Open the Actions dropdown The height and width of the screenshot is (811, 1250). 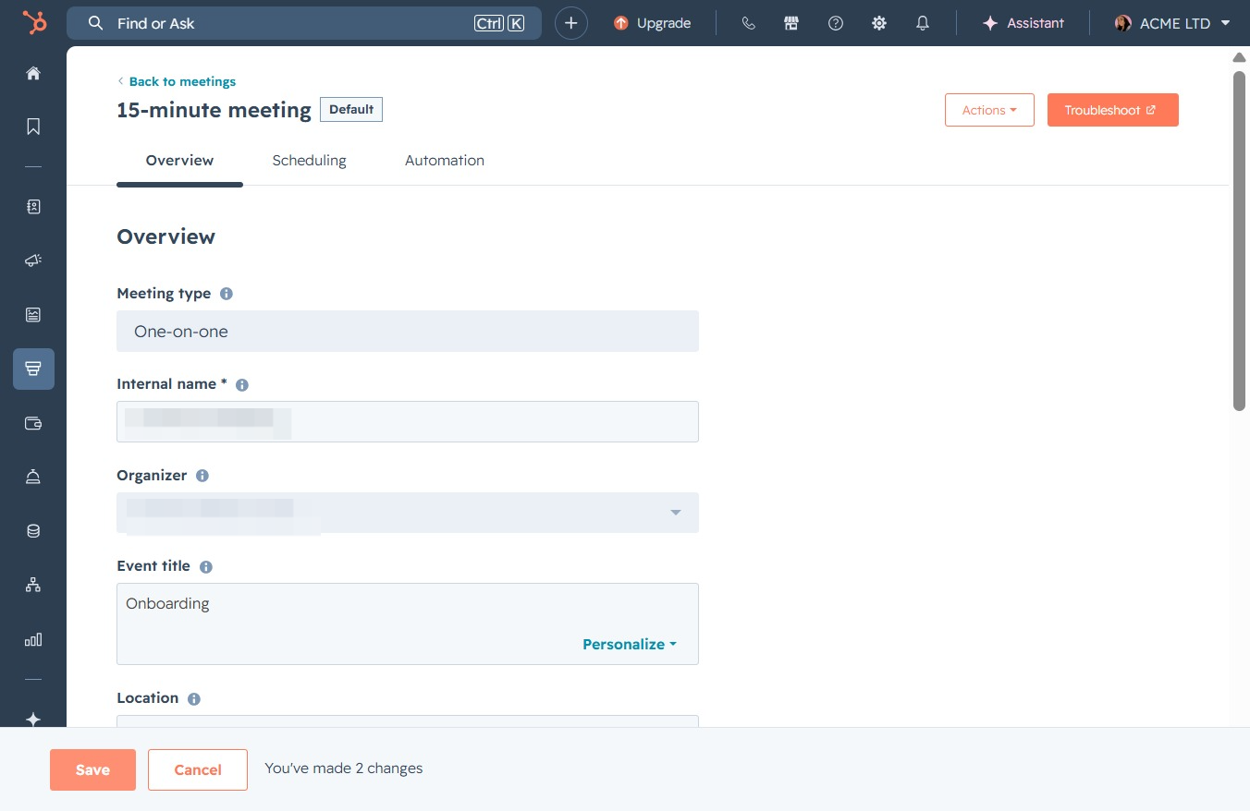tap(989, 110)
